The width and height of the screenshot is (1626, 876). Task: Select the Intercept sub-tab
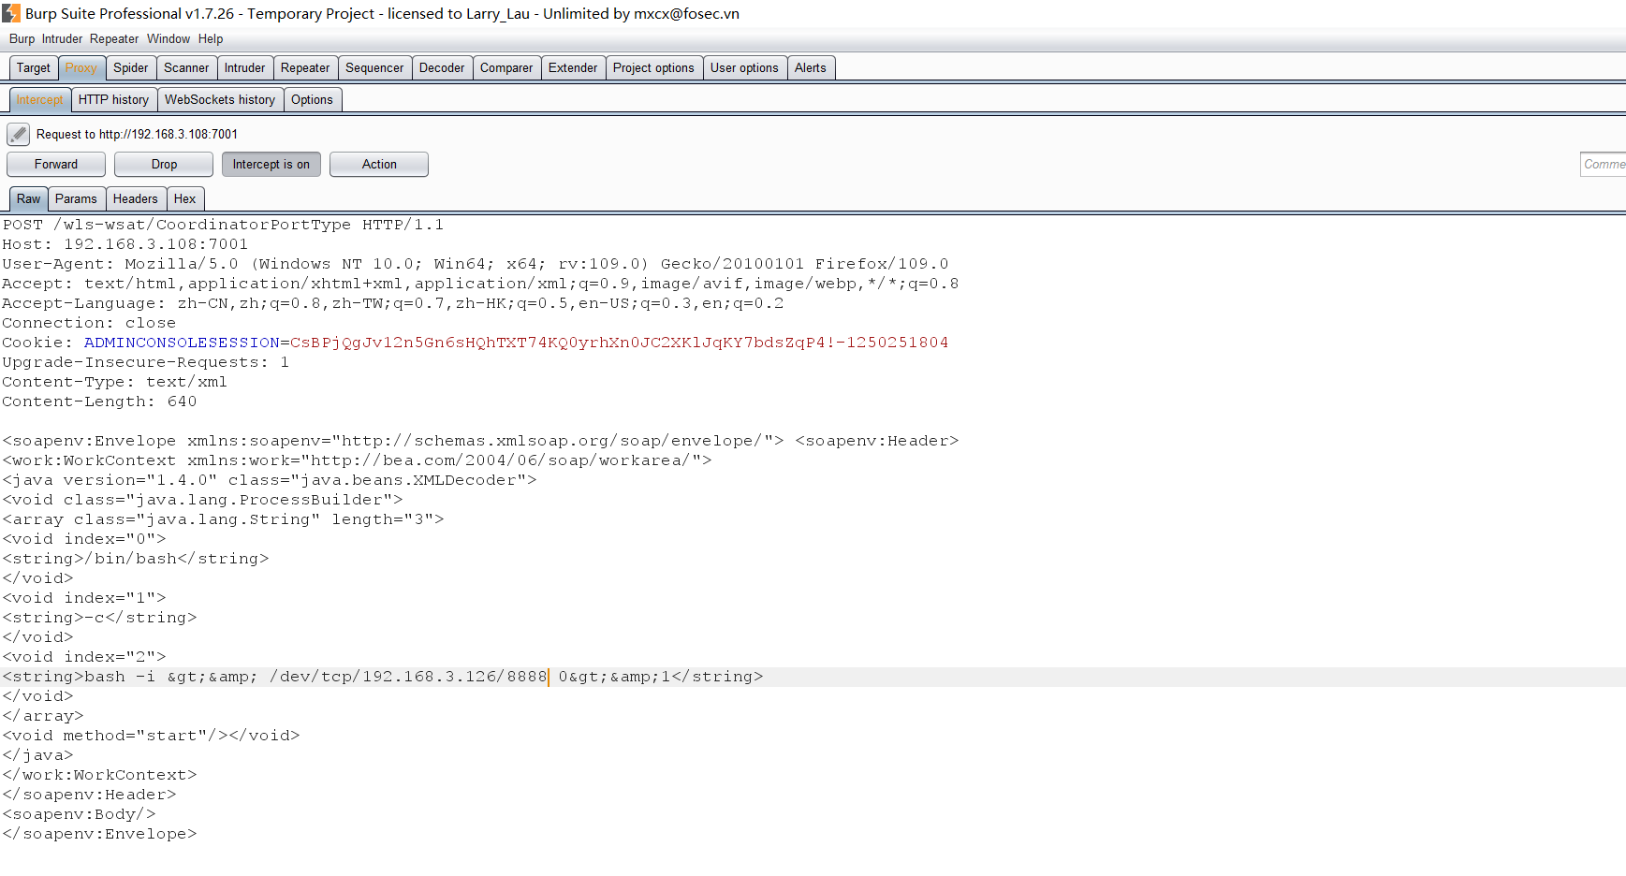[x=40, y=100]
